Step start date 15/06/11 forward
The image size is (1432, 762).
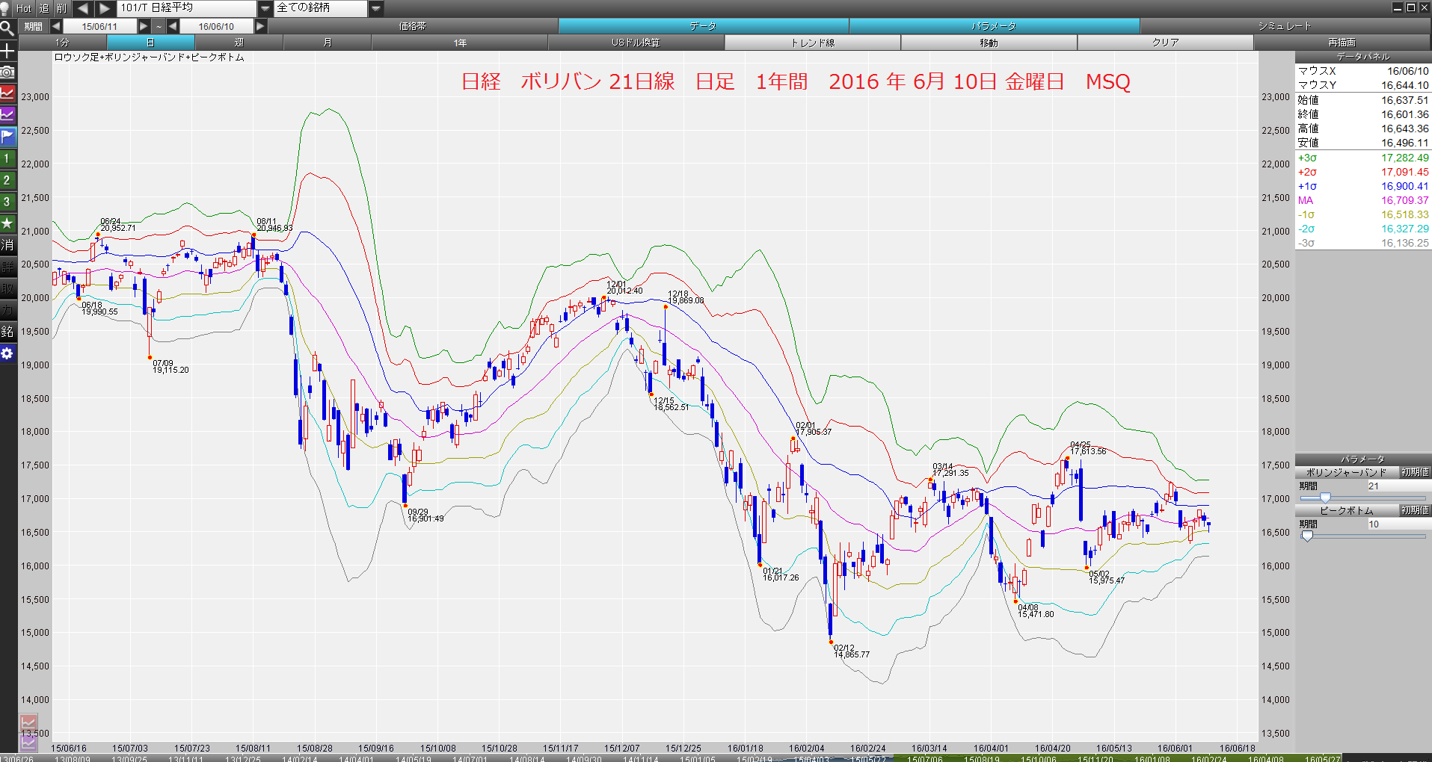coord(144,26)
